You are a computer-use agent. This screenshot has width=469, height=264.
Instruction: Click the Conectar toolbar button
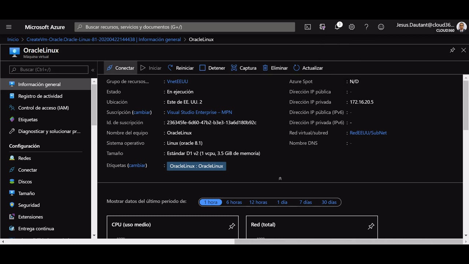pos(121,68)
